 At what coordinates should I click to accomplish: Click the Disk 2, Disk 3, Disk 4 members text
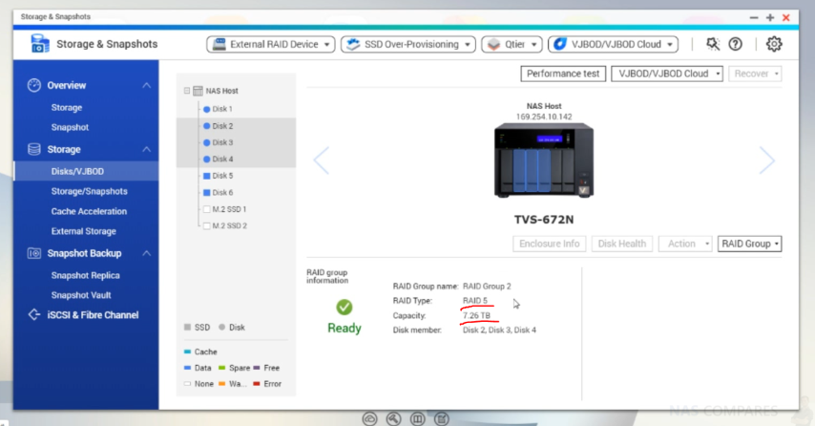tap(499, 330)
